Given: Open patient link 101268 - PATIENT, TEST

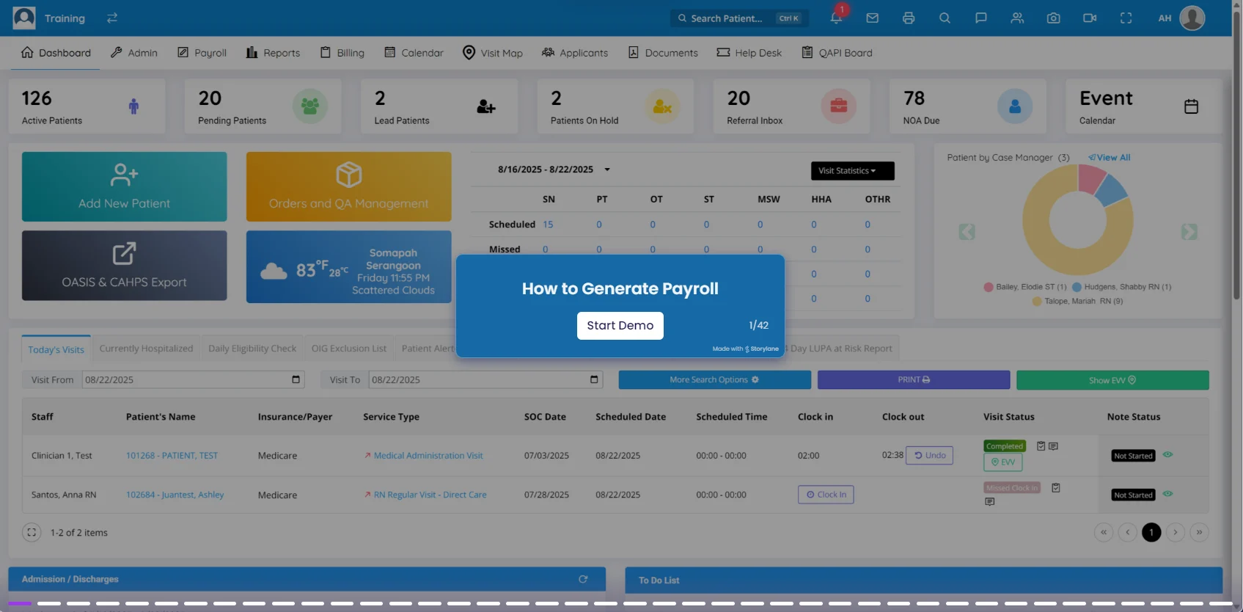Looking at the screenshot, I should (172, 456).
